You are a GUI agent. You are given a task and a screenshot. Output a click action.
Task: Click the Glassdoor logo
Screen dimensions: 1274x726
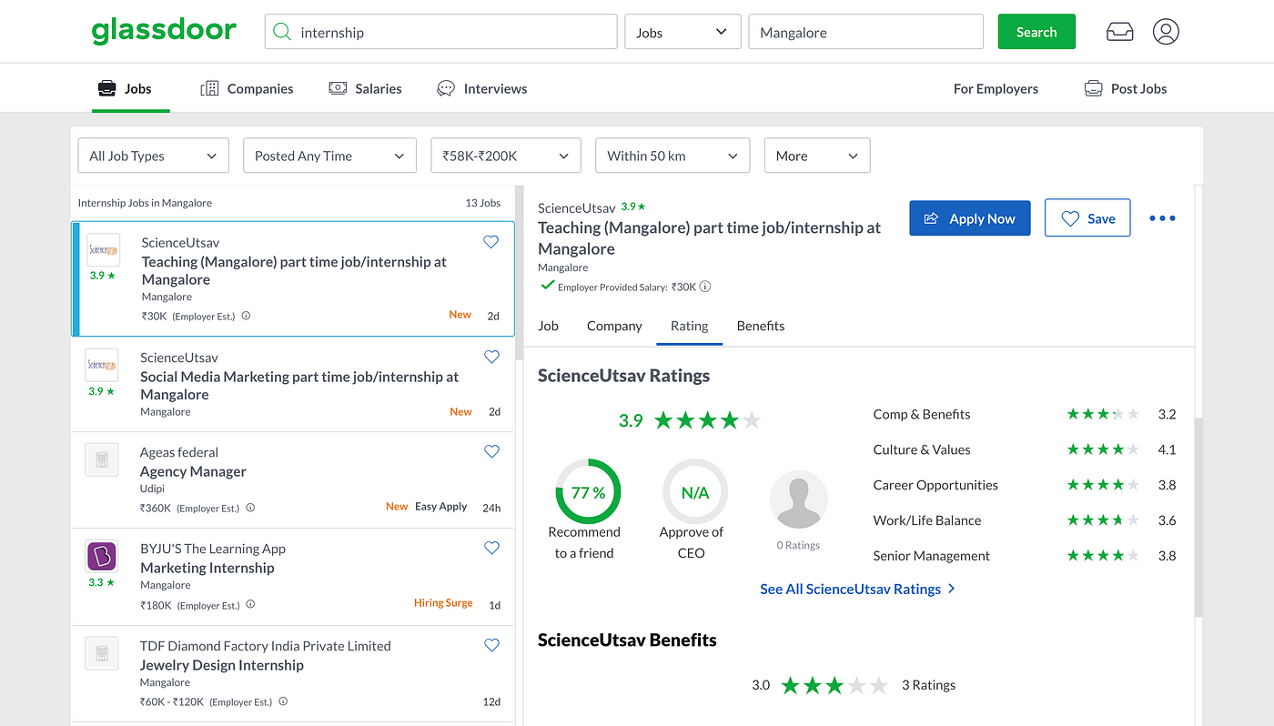pyautogui.click(x=164, y=31)
